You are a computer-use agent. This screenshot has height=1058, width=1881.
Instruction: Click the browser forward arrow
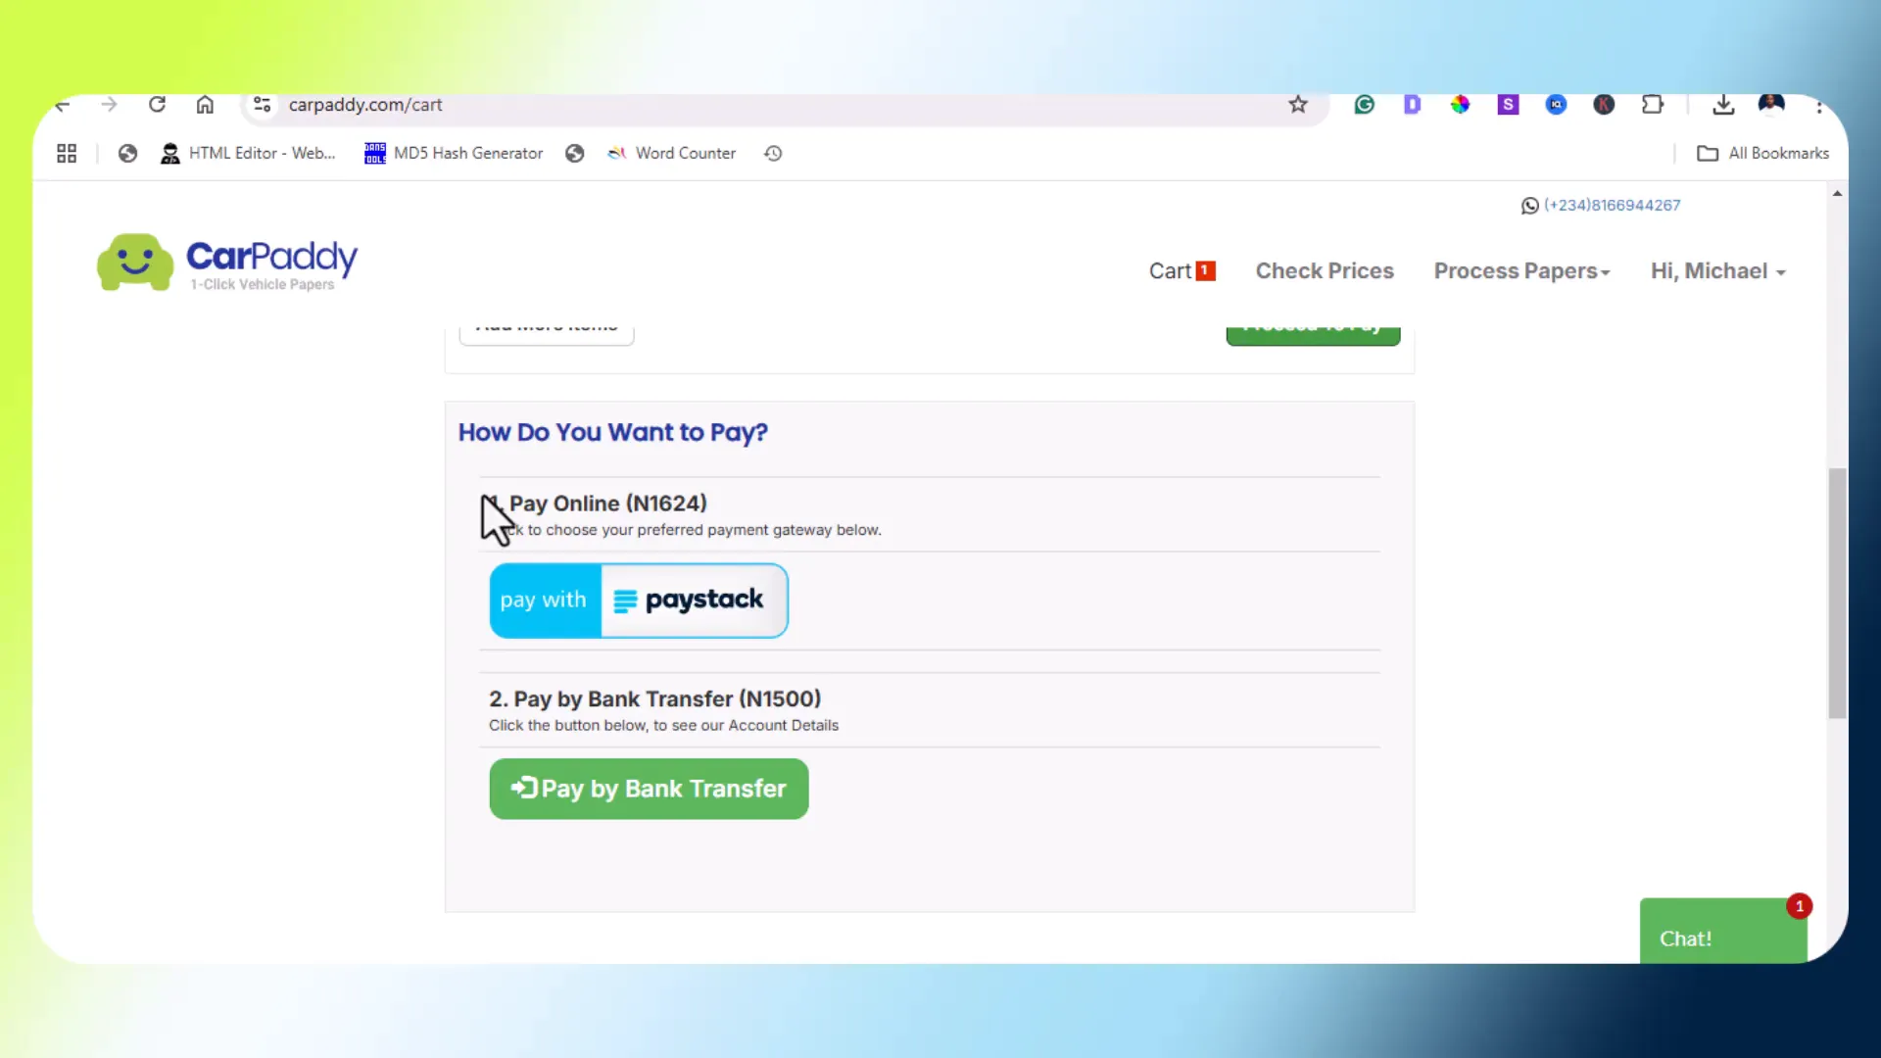(x=109, y=105)
